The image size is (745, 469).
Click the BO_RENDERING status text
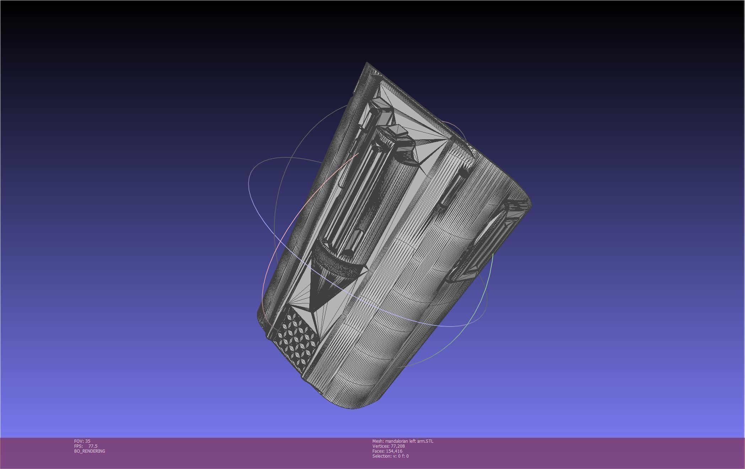point(90,451)
